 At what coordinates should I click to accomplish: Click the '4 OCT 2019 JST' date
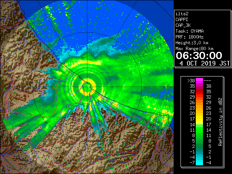pyautogui.click(x=204, y=63)
